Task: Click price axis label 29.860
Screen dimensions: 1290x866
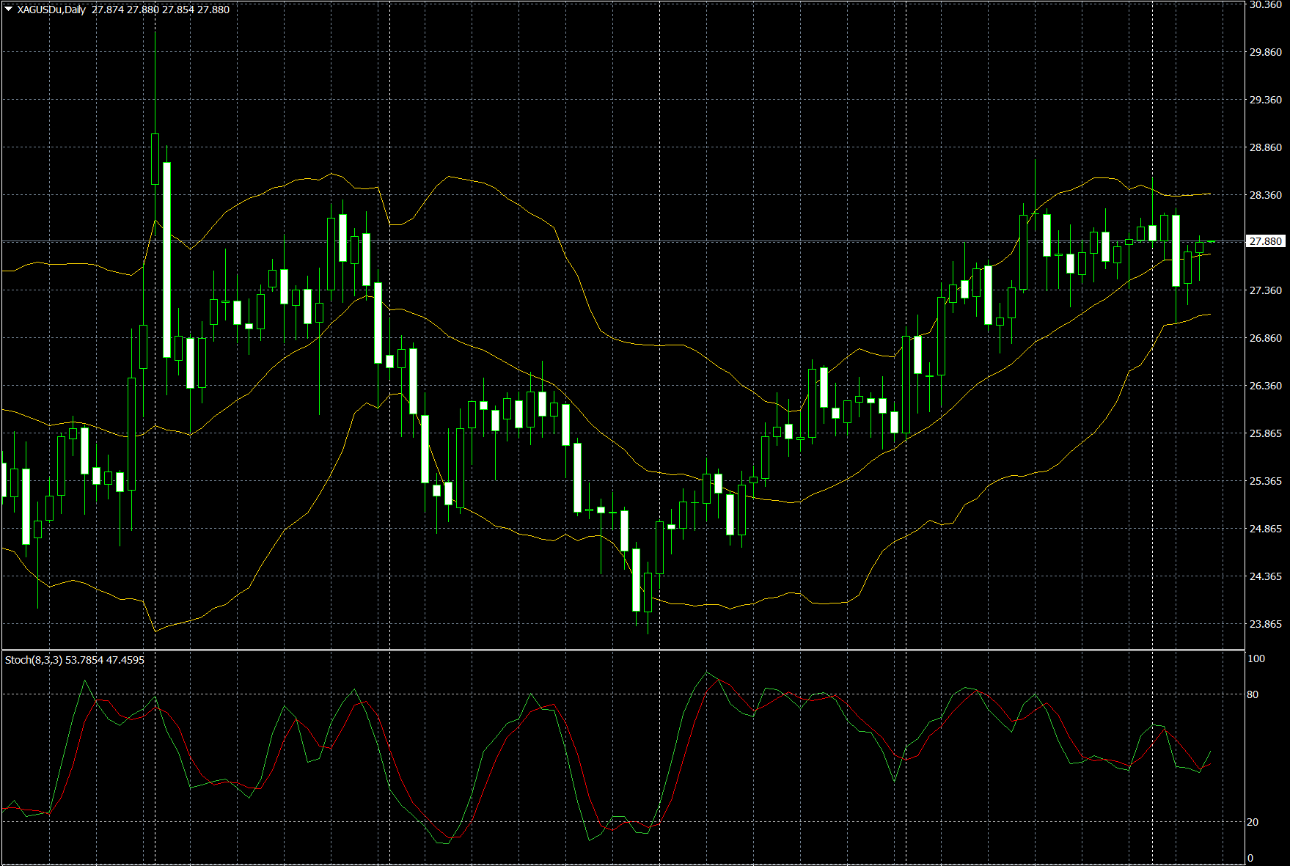Action: 1266,52
